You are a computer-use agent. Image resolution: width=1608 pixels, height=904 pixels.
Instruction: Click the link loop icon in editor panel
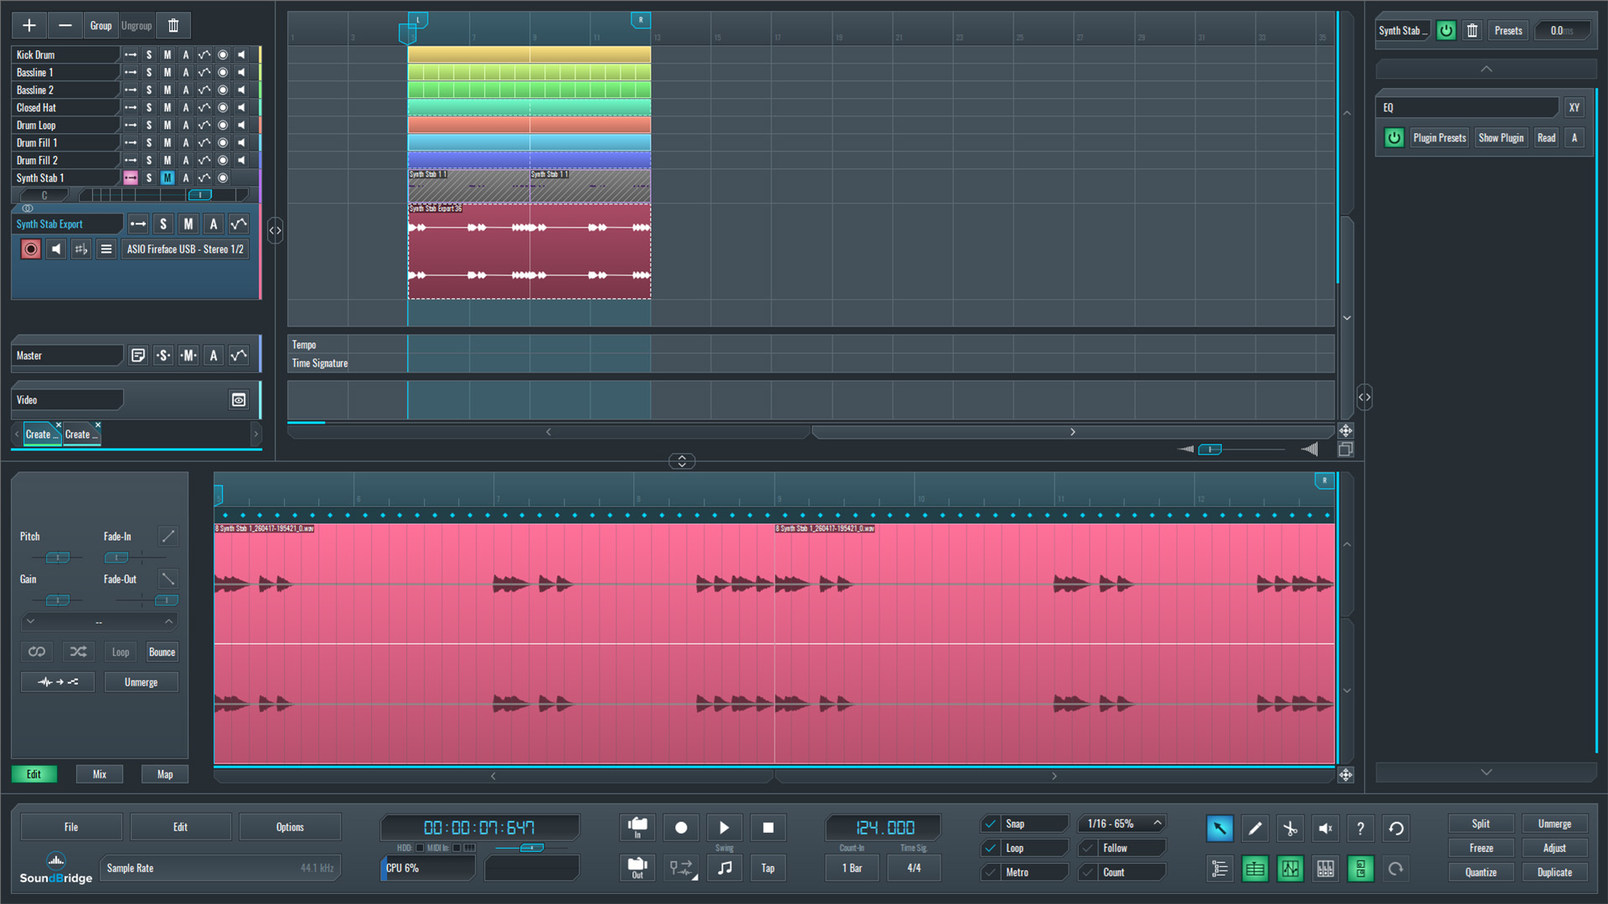(37, 652)
